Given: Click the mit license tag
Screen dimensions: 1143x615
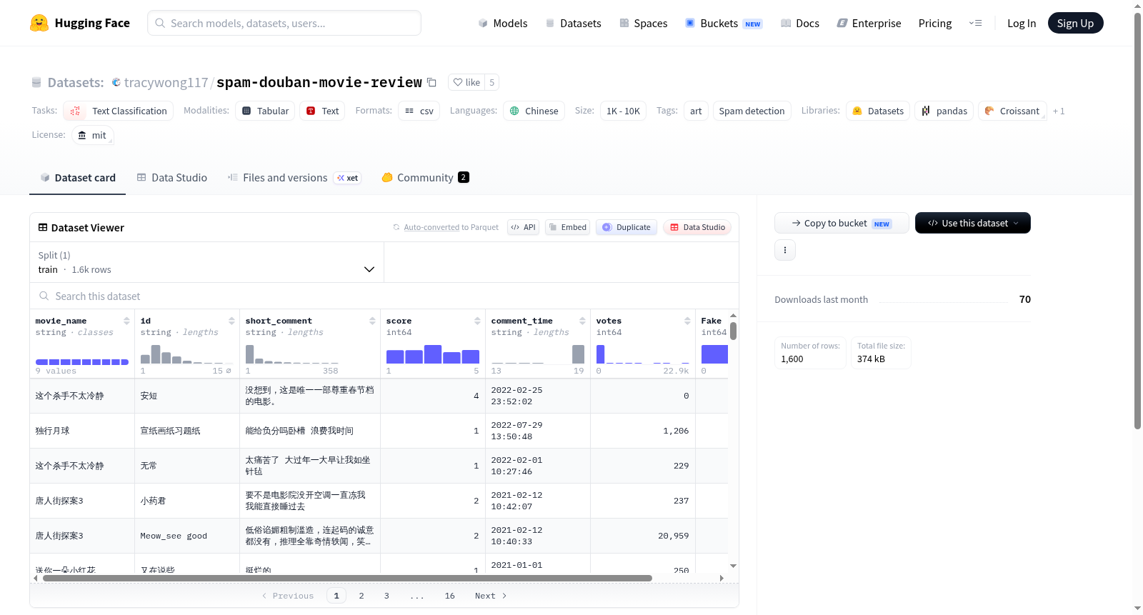Looking at the screenshot, I should tap(92, 135).
